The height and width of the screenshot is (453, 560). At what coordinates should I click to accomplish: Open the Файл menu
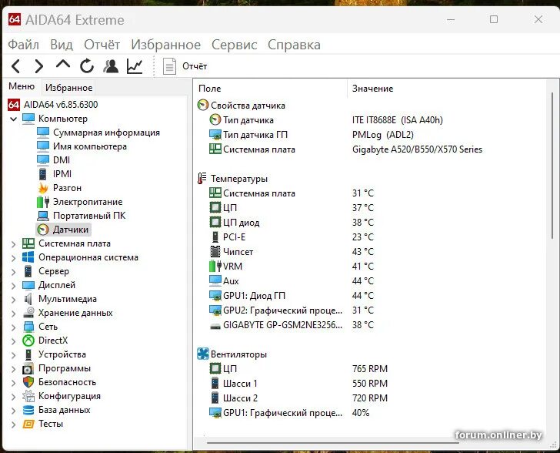[24, 45]
